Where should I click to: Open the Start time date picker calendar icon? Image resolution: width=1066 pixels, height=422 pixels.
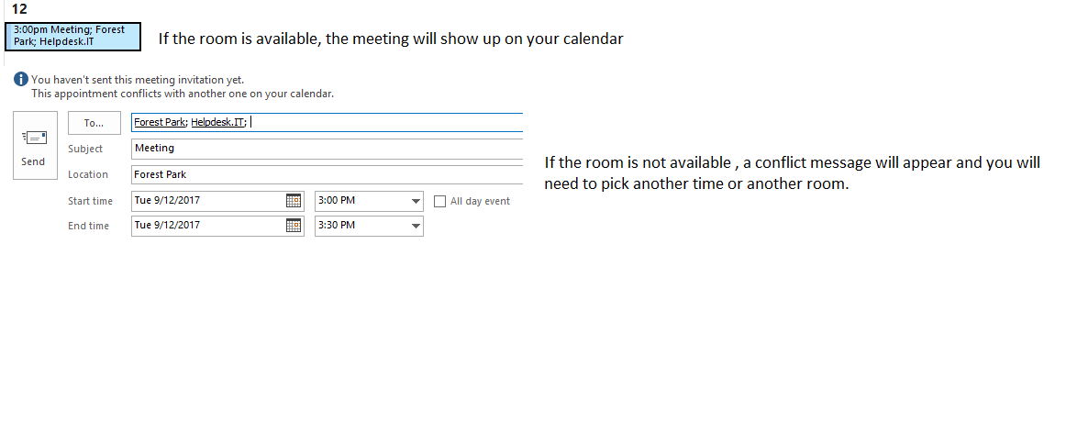pos(294,201)
